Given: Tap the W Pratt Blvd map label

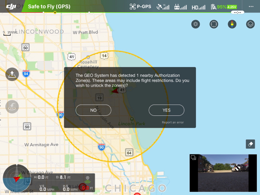Looking at the screenshot, I should (x=85, y=32).
